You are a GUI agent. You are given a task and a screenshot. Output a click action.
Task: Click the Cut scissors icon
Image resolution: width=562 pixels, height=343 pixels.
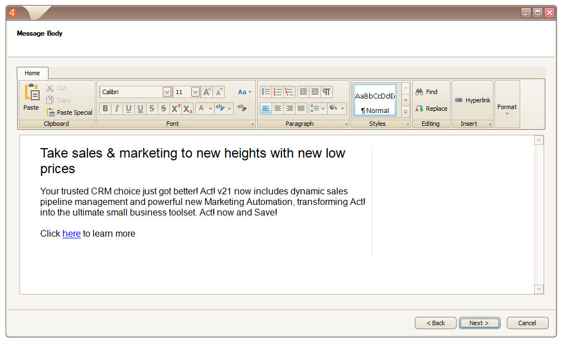tap(50, 88)
